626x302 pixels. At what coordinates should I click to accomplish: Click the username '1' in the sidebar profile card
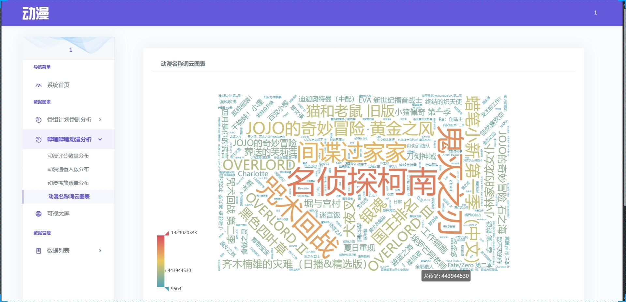[x=71, y=50]
